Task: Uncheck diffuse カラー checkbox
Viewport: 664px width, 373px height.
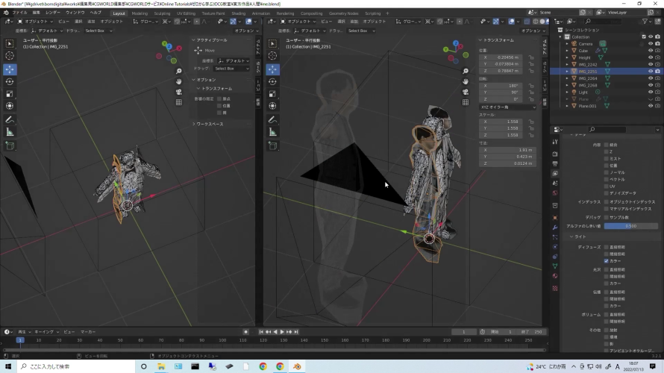Action: pos(607,261)
